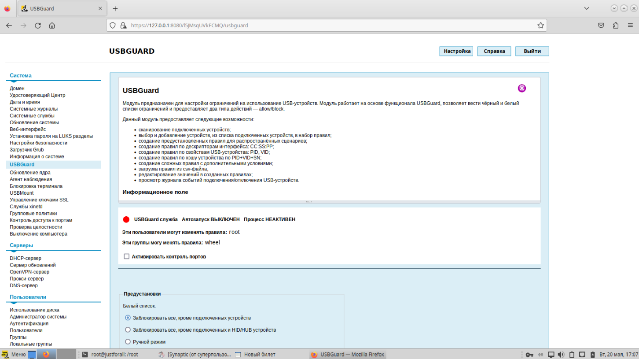Open the Меню start menu
The width and height of the screenshot is (639, 359).
point(14,354)
